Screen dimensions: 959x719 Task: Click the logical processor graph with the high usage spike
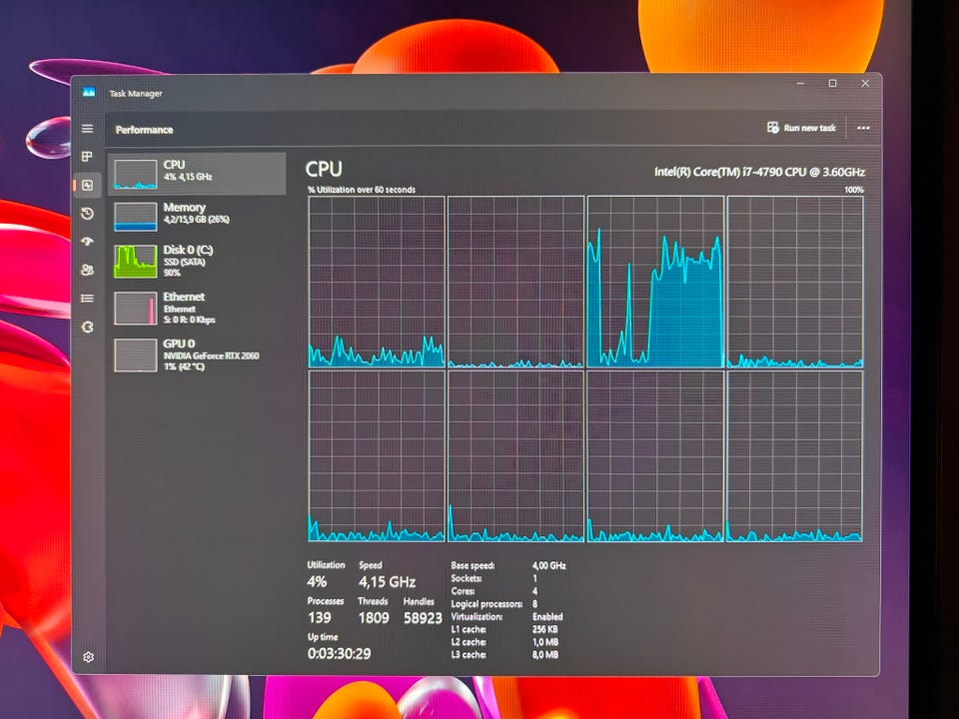(655, 282)
